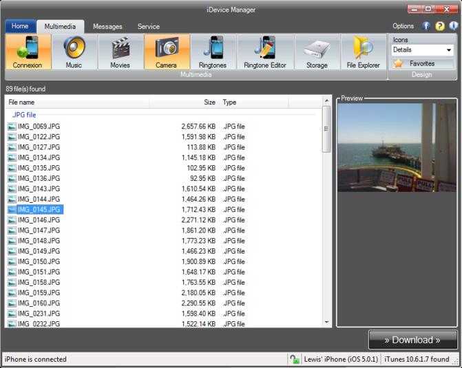Select file name IMG_0135.JPG
Image resolution: width=462 pixels, height=368 pixels.
coord(39,168)
